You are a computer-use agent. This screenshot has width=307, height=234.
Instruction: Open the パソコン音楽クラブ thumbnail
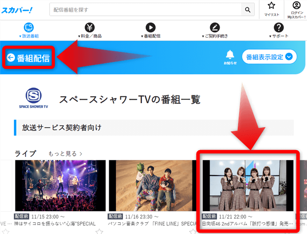[x=152, y=185]
